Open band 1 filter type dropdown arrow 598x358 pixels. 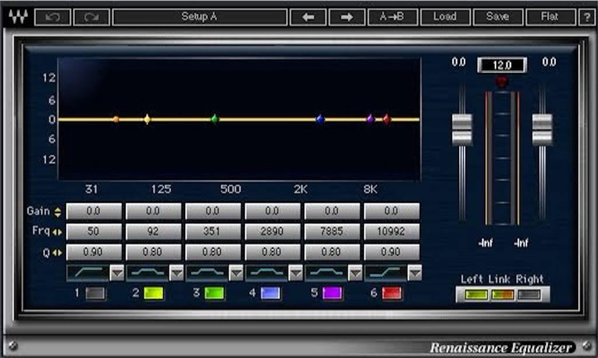tap(117, 273)
